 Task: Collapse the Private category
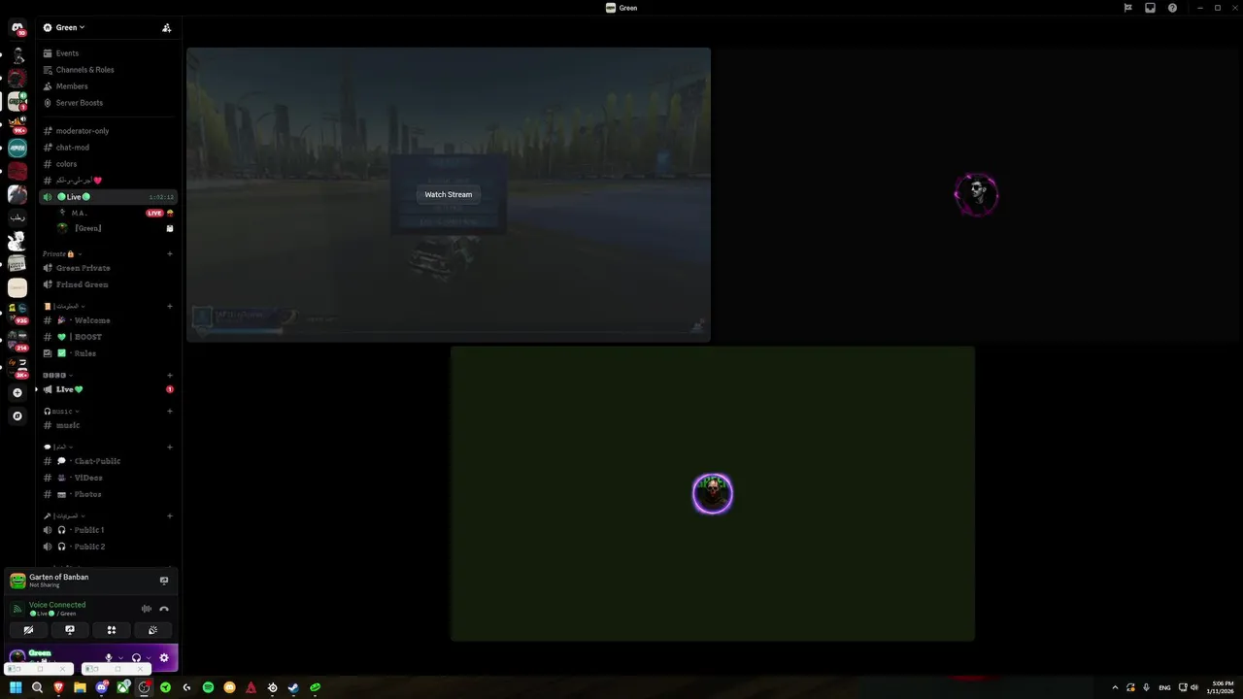pos(60,254)
